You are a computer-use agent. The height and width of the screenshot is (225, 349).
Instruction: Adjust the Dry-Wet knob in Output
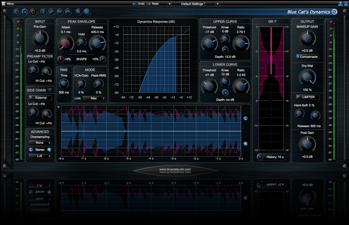[x=307, y=77]
